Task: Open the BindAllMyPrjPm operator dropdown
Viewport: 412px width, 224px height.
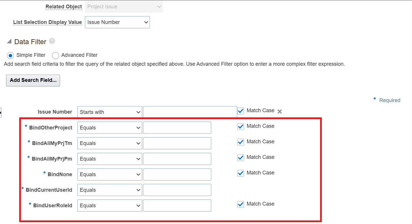Action: [110, 159]
